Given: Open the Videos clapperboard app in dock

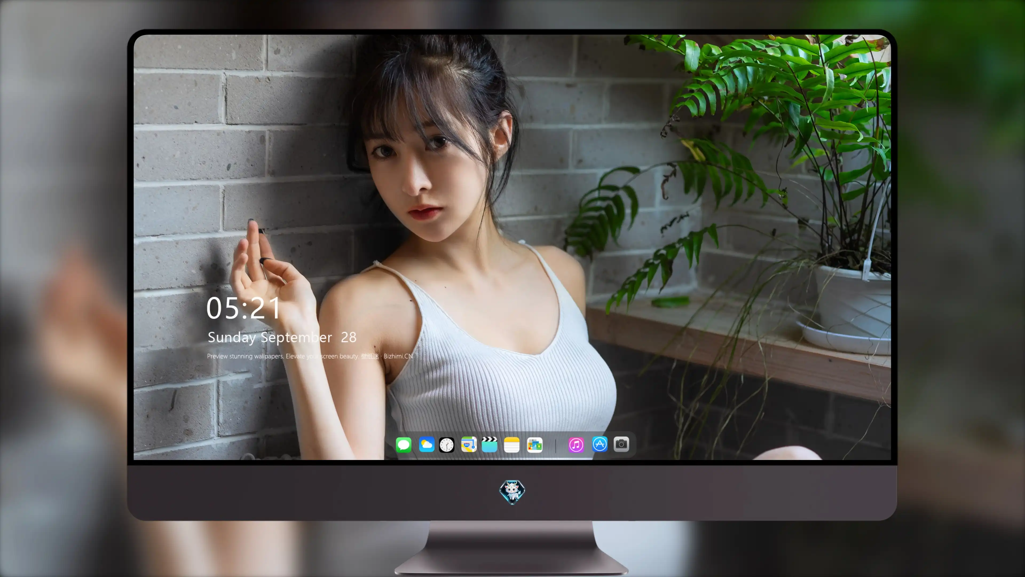Looking at the screenshot, I should [x=490, y=445].
